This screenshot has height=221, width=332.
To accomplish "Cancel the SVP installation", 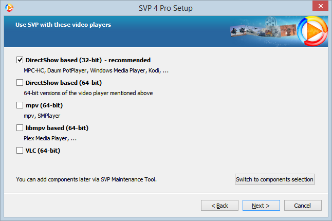I will [303, 206].
